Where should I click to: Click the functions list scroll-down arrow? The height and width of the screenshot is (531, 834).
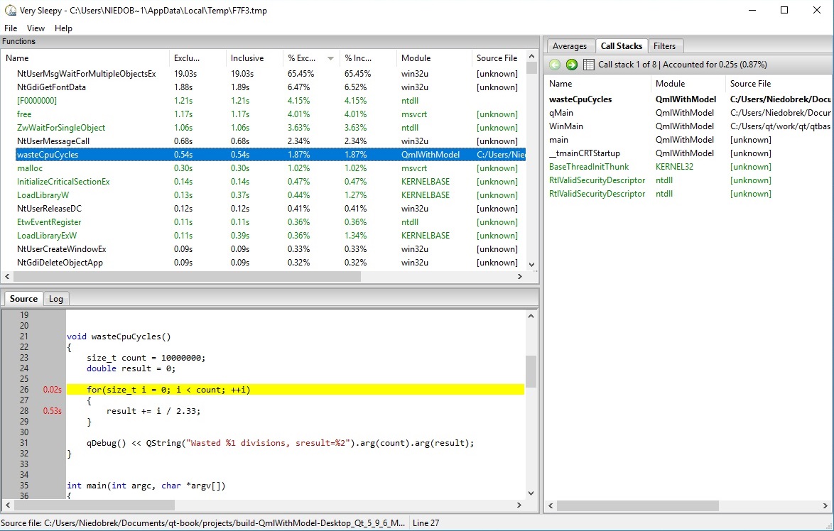531,264
